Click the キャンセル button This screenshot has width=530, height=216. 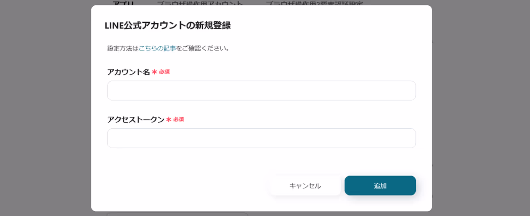click(x=305, y=186)
